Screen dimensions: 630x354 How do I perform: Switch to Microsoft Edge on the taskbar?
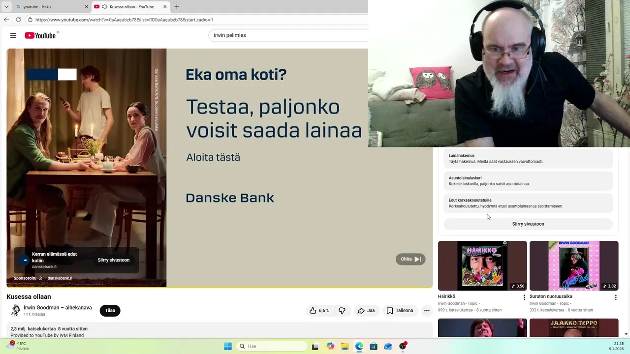click(359, 346)
